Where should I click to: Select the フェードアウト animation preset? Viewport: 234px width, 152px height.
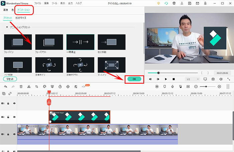(x=49, y=42)
